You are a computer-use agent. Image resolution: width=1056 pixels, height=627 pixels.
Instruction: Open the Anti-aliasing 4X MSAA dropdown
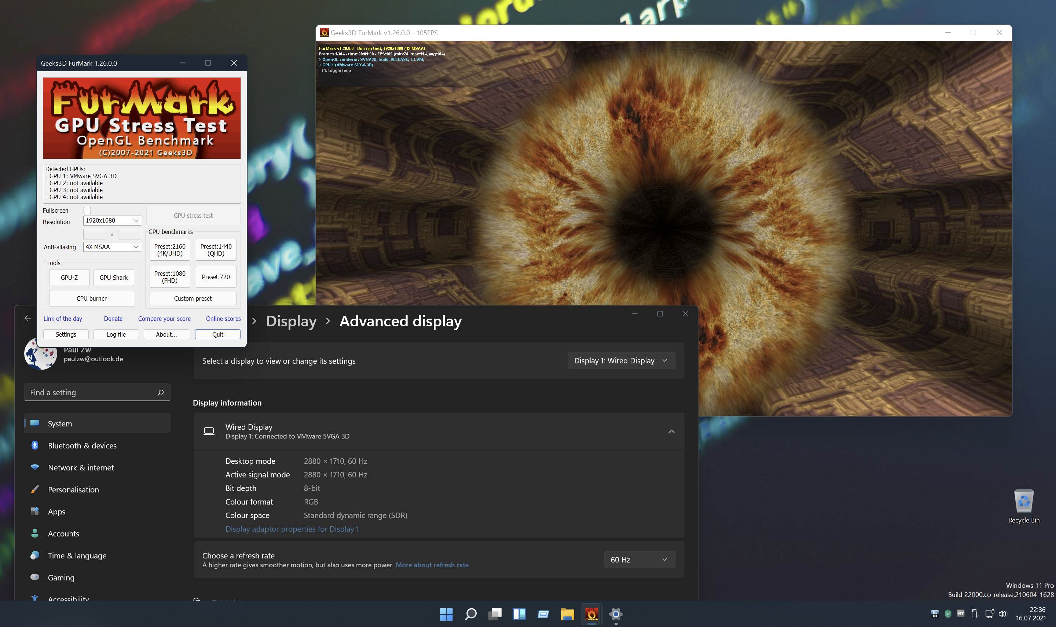pyautogui.click(x=112, y=247)
